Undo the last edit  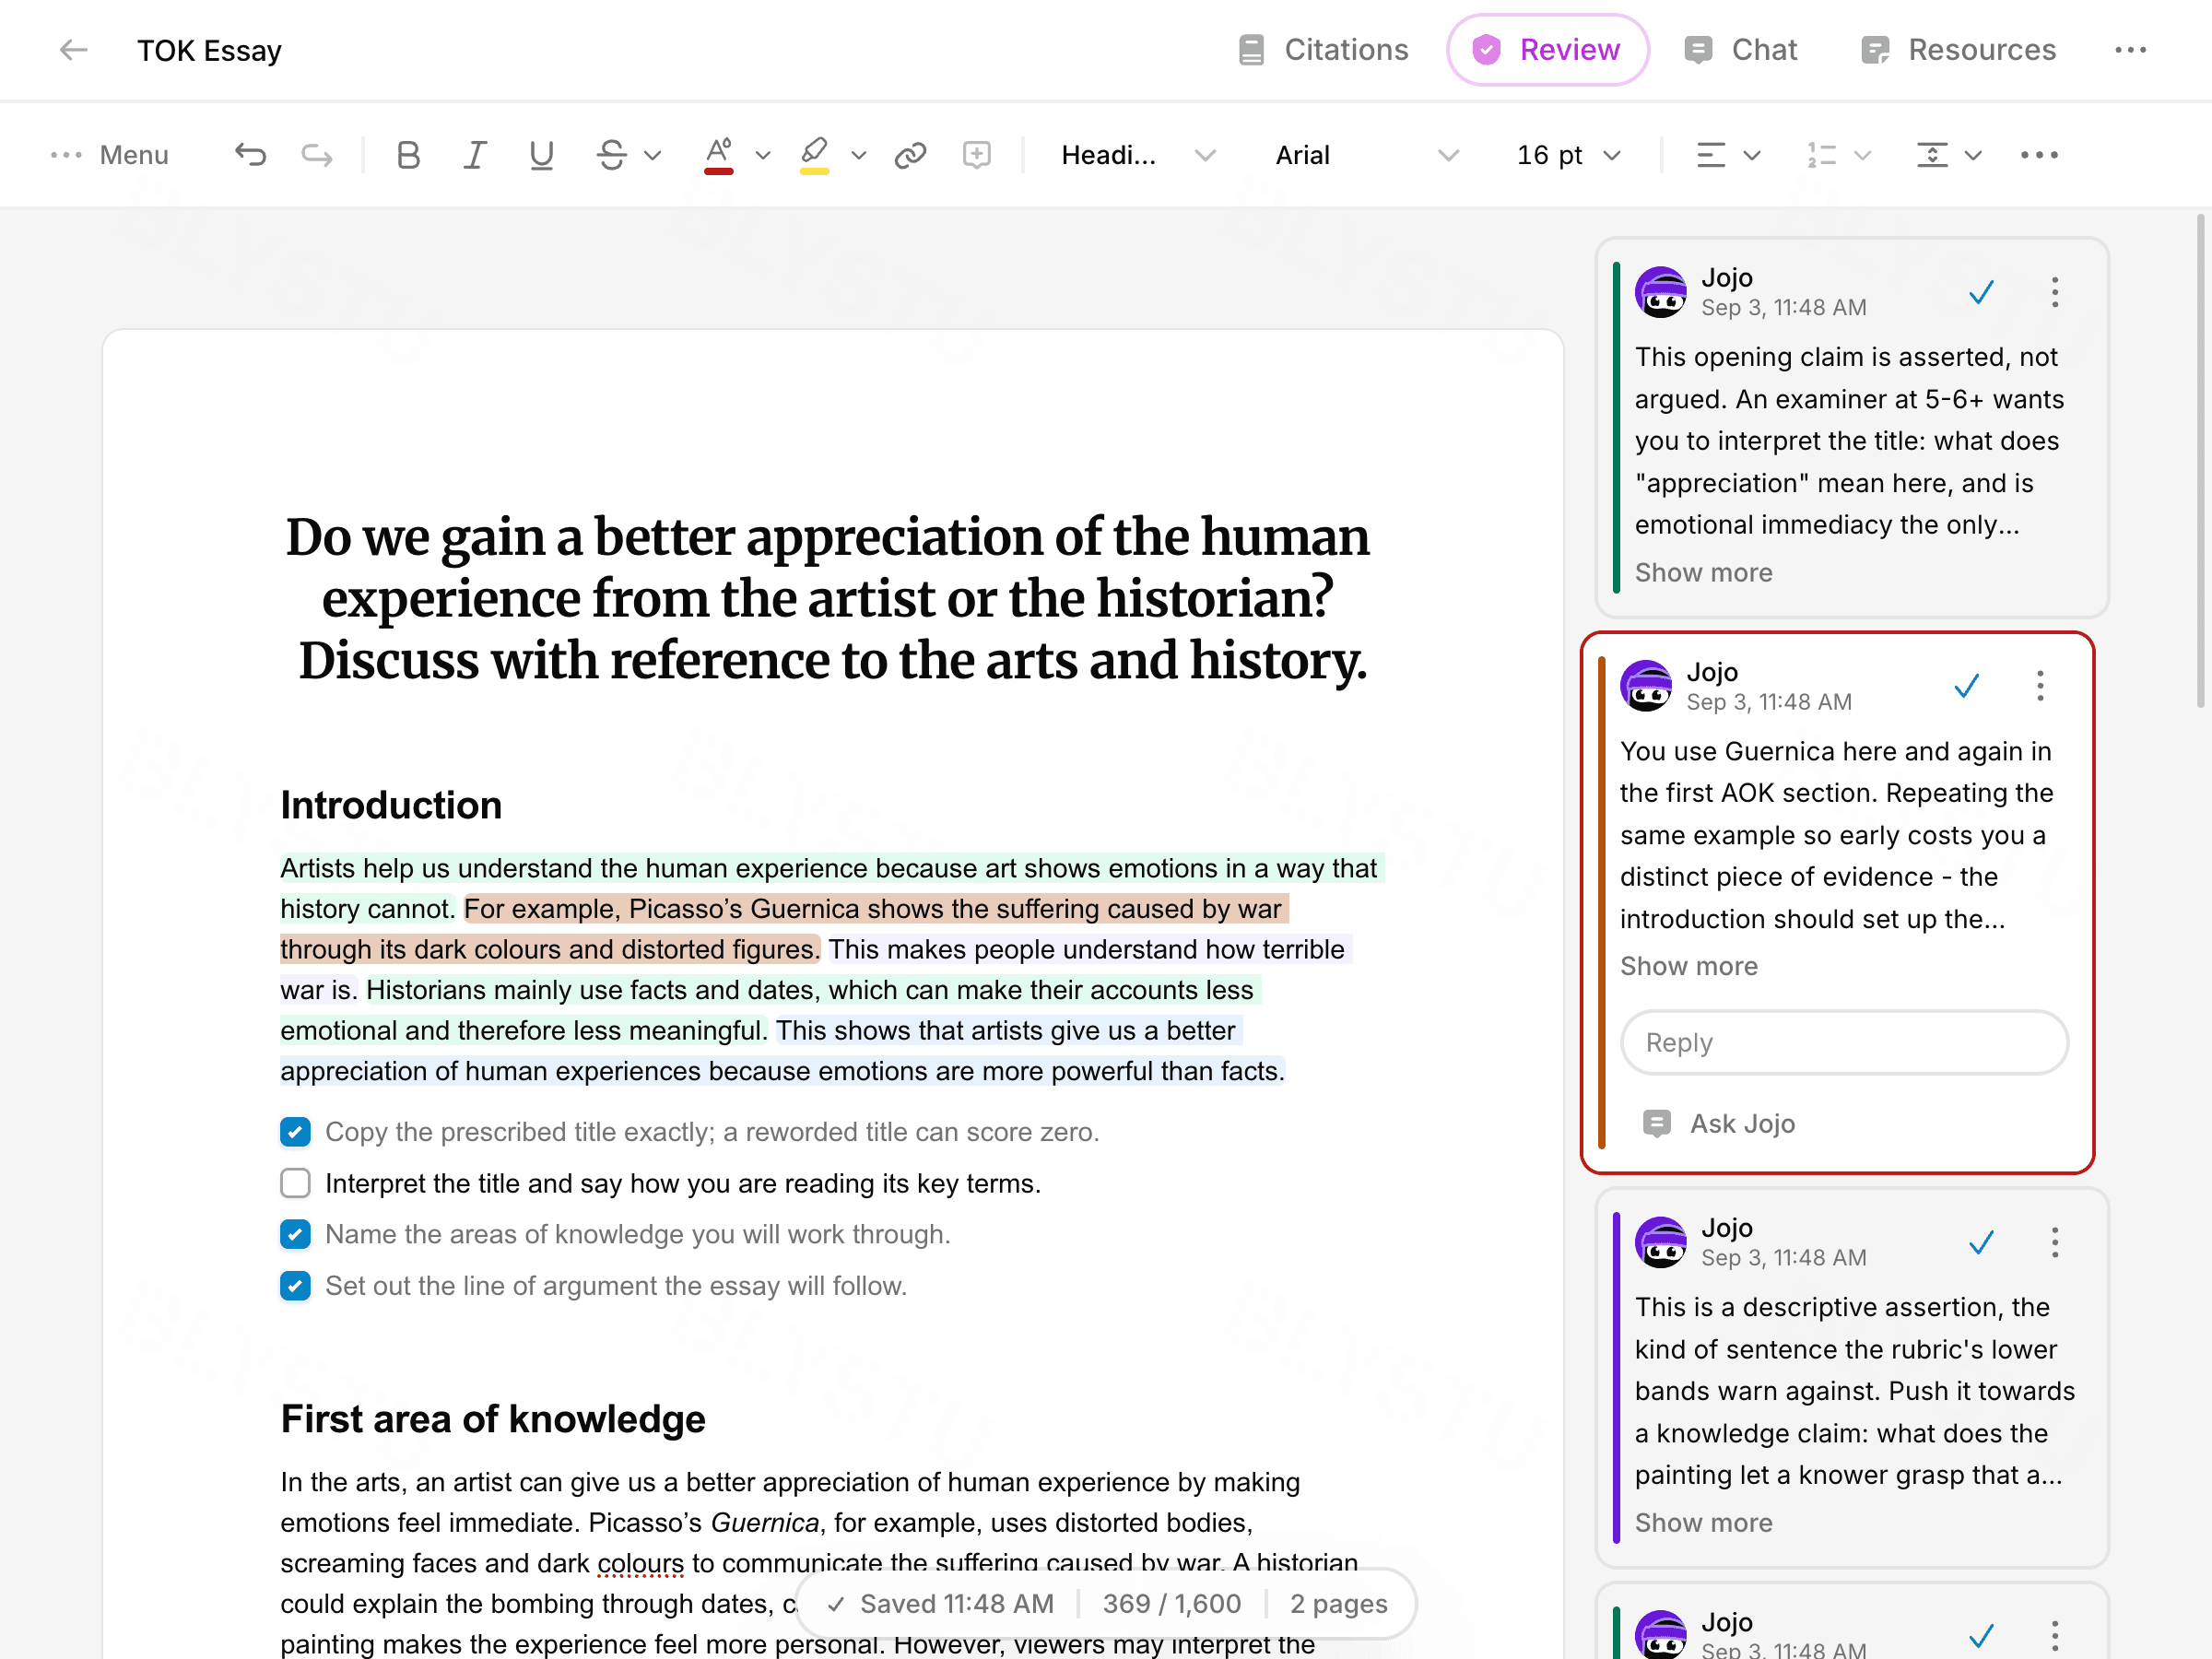tap(250, 155)
